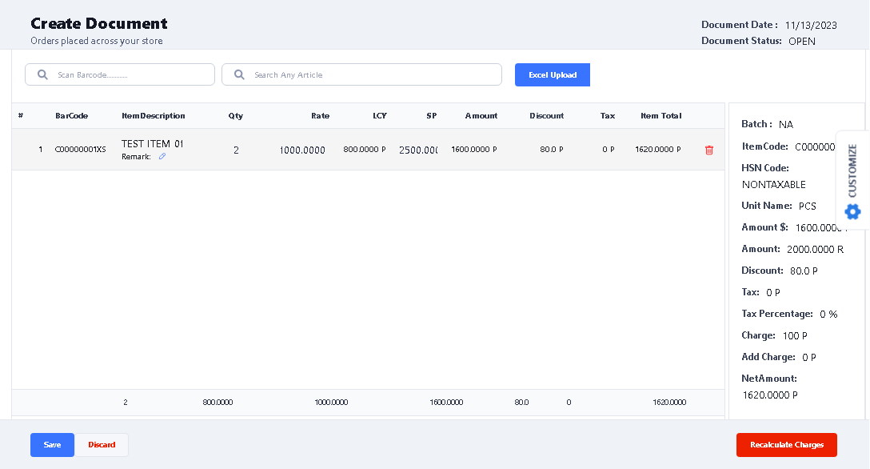Screen dimensions: 870x469
Task: Edit remark using pencil icon
Action: pyautogui.click(x=162, y=157)
